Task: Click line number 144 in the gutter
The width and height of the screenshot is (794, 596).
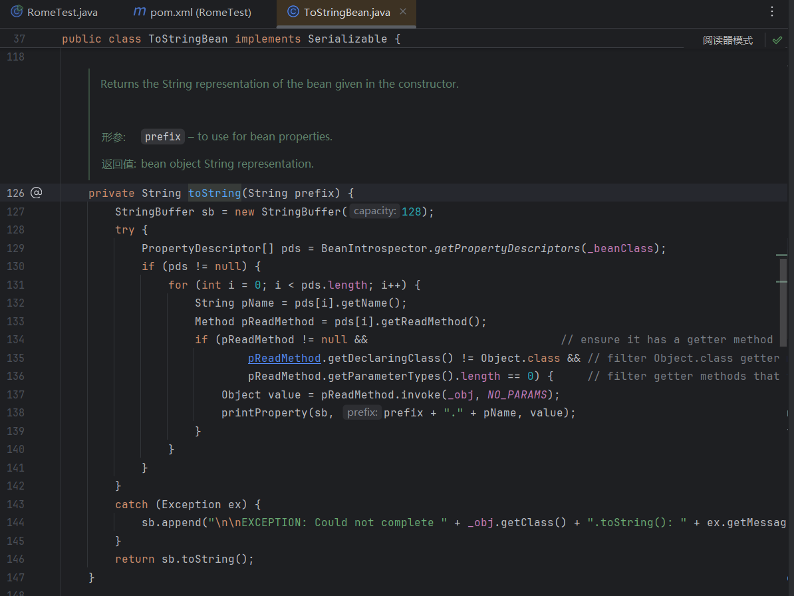Action: [15, 522]
